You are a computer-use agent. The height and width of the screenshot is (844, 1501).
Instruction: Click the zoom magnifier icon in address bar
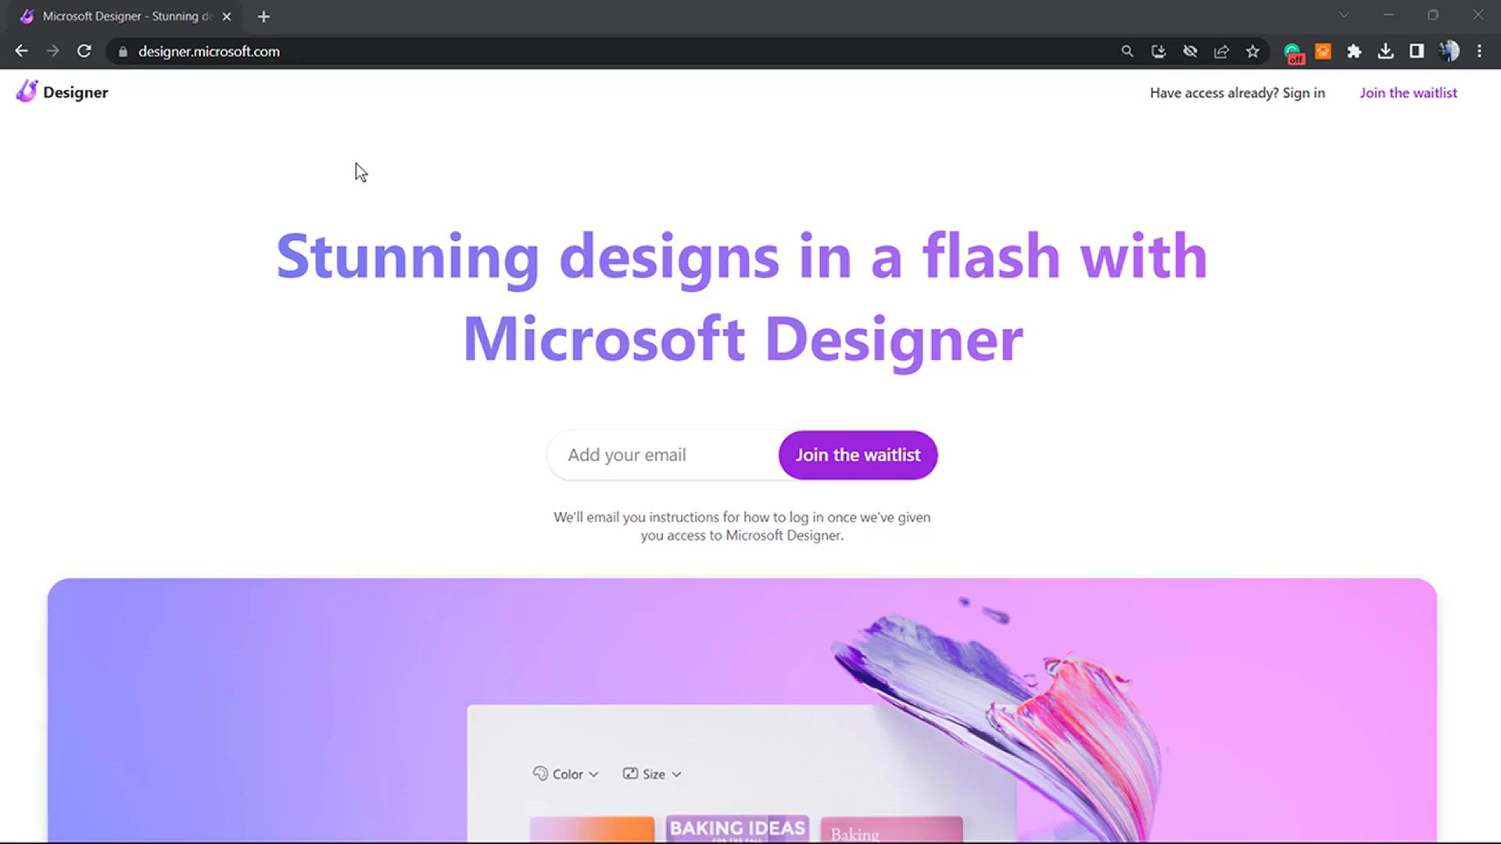pyautogui.click(x=1127, y=51)
